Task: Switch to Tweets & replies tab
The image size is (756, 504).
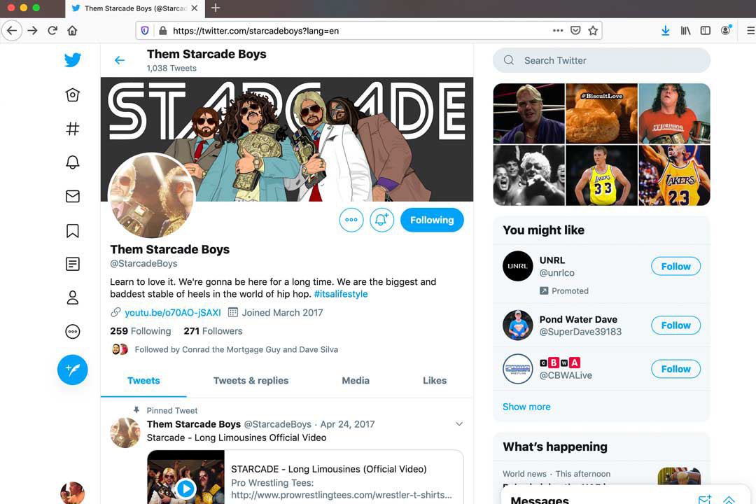Action: tap(251, 381)
